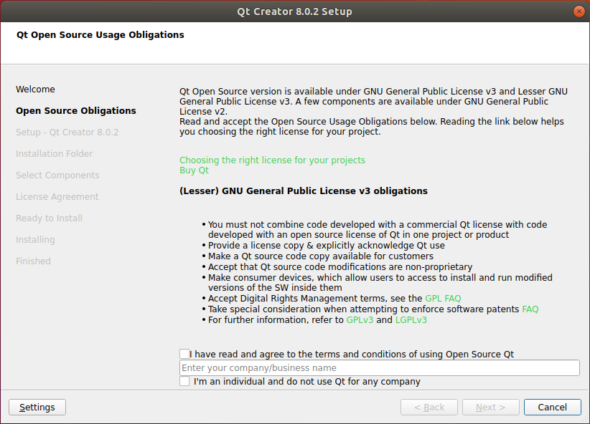This screenshot has height=424, width=590.
Task: Close the Qt Creator Setup window
Action: [x=579, y=11]
